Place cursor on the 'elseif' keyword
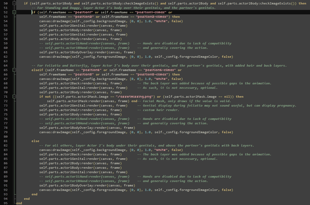Viewport: 310px width, 205px height. click(x=37, y=70)
